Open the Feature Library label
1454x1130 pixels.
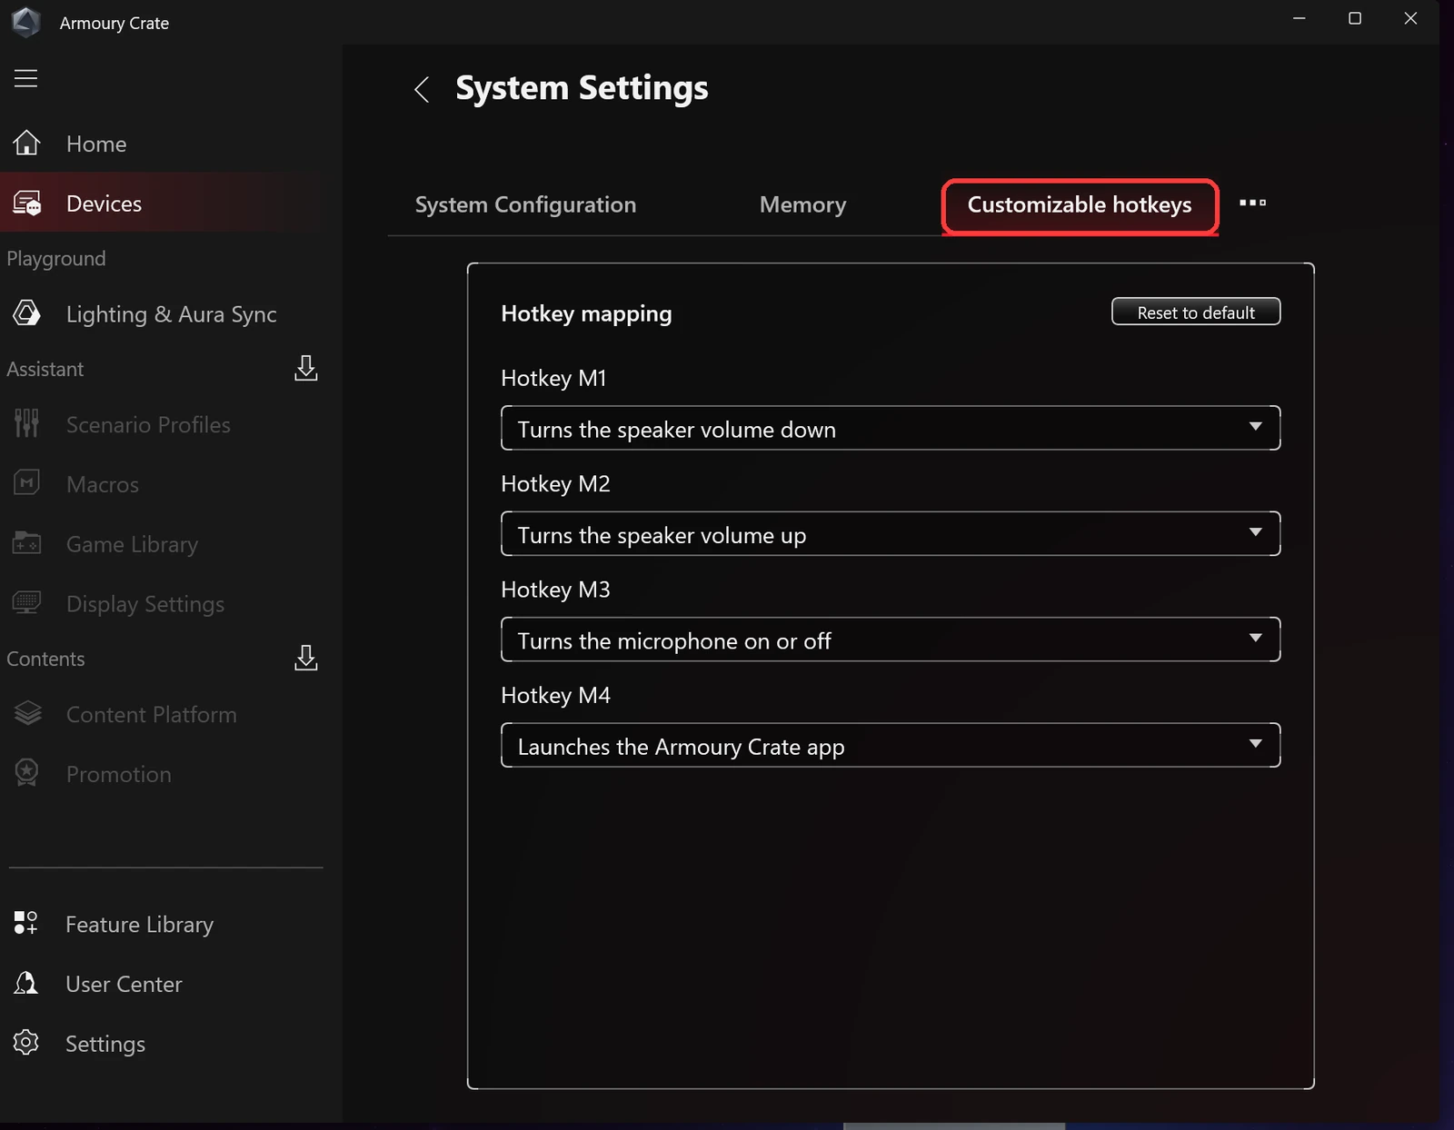[x=139, y=924]
